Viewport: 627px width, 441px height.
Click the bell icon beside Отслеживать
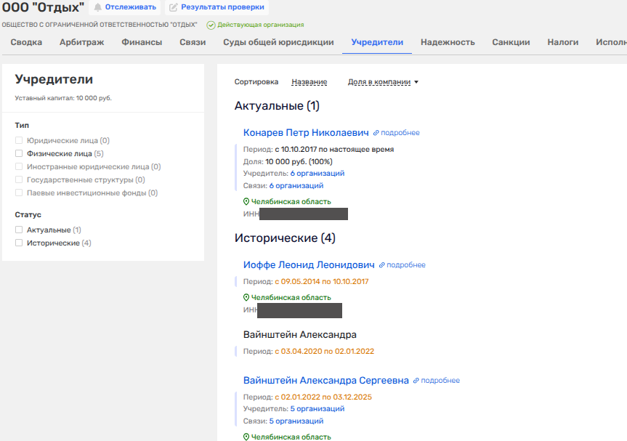(x=98, y=7)
